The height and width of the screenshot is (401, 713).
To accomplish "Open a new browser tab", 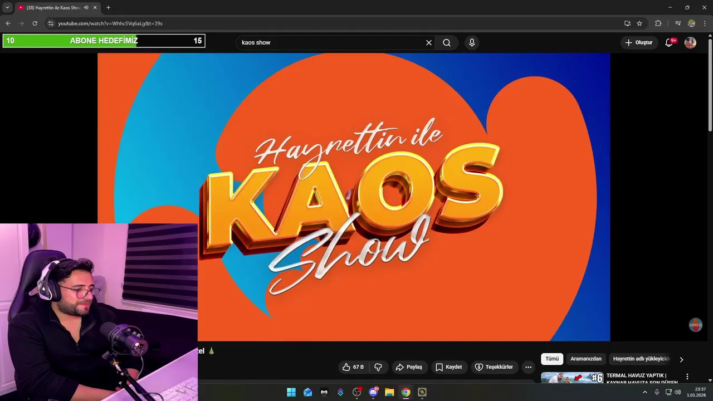I will (x=108, y=7).
